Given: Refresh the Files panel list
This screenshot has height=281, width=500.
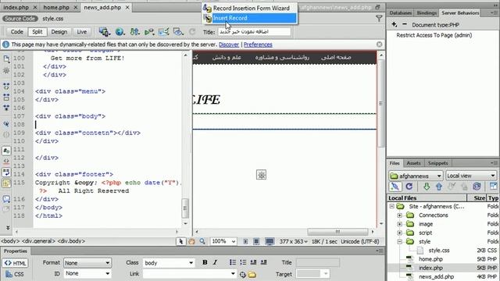Looking at the screenshot, I should pyautogui.click(x=409, y=187).
